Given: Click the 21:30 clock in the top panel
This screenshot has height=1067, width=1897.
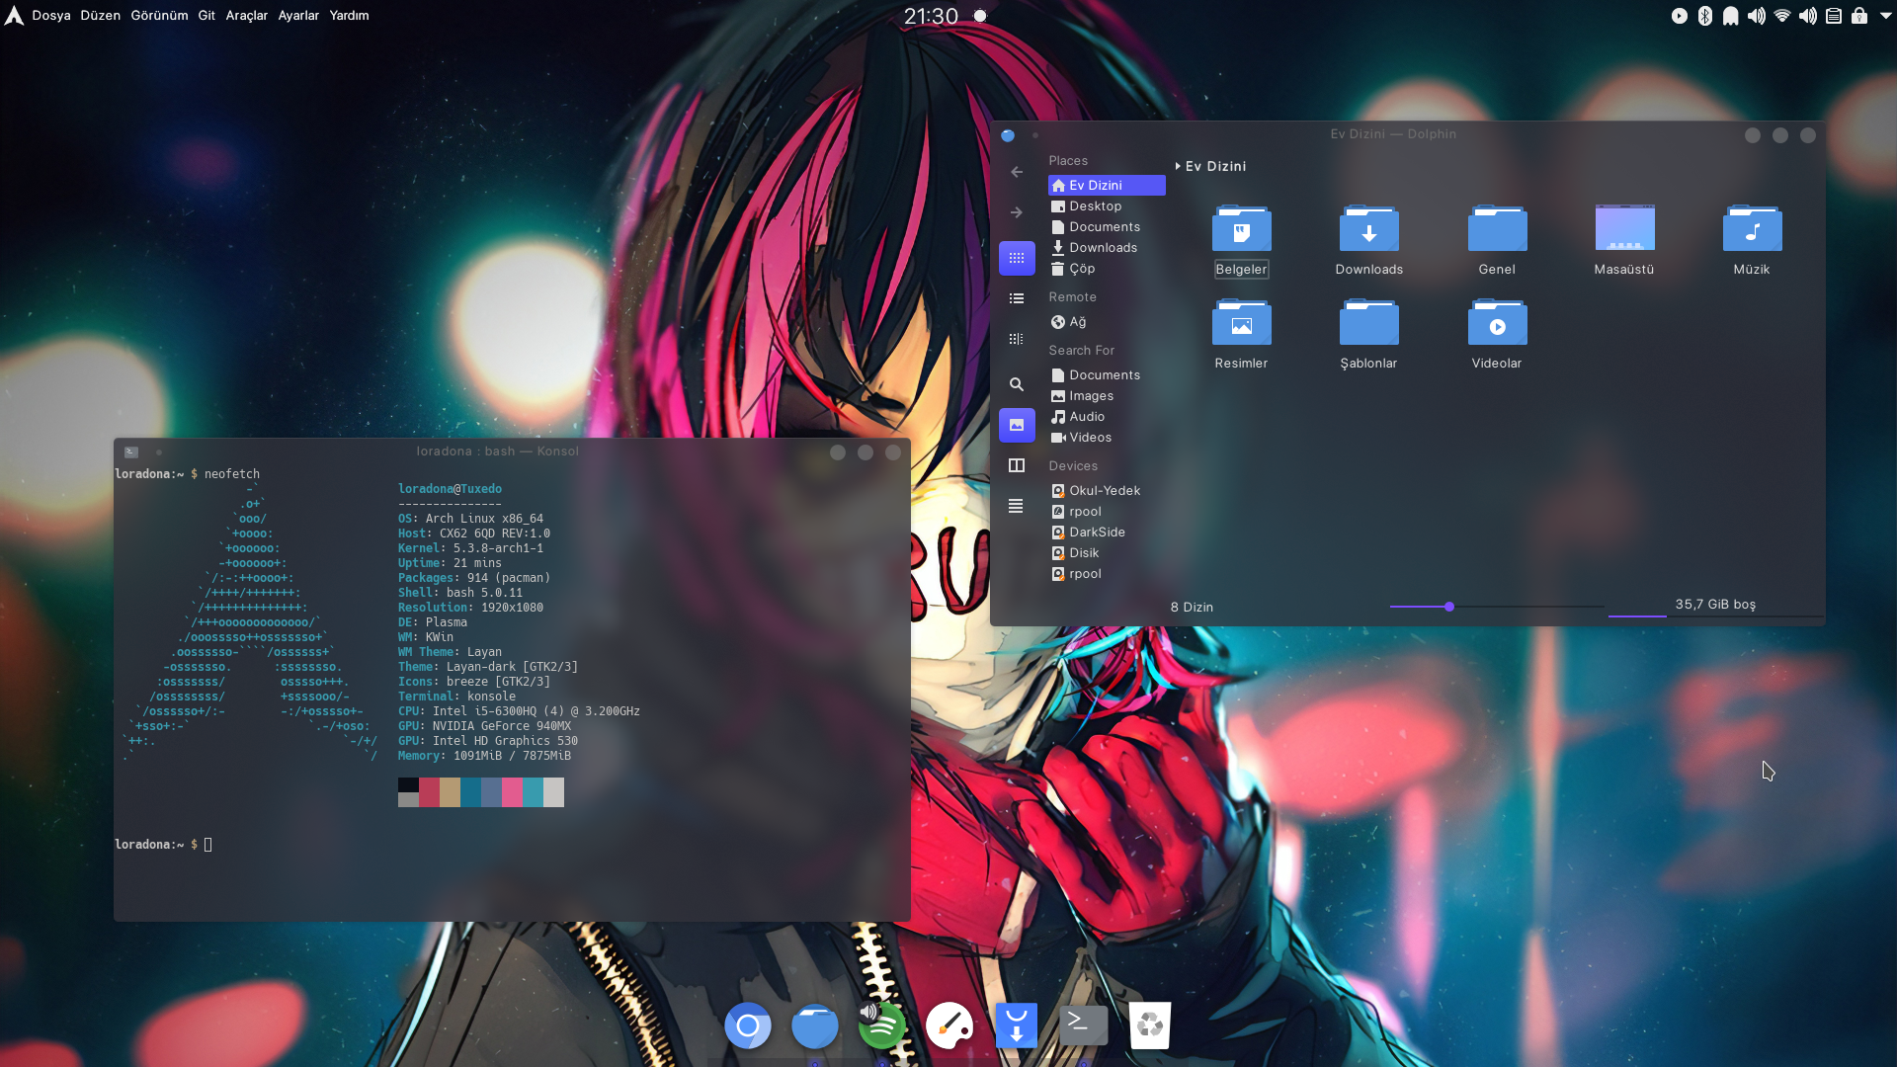Looking at the screenshot, I should tap(931, 16).
